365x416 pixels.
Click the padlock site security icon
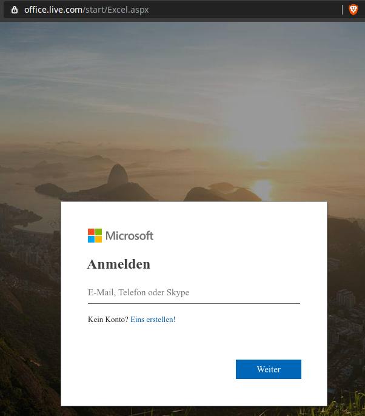click(15, 10)
